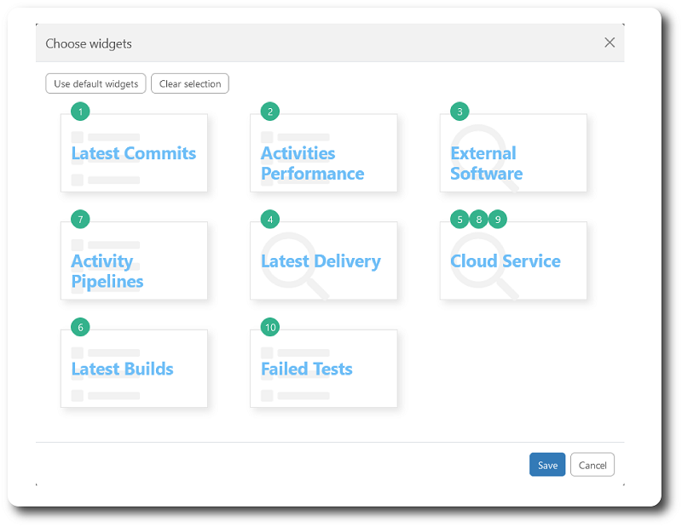
Task: Click the green badge numbered 3
Action: (x=459, y=112)
